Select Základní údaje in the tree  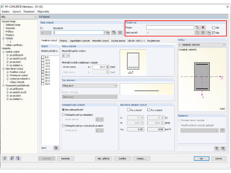pos(13,25)
